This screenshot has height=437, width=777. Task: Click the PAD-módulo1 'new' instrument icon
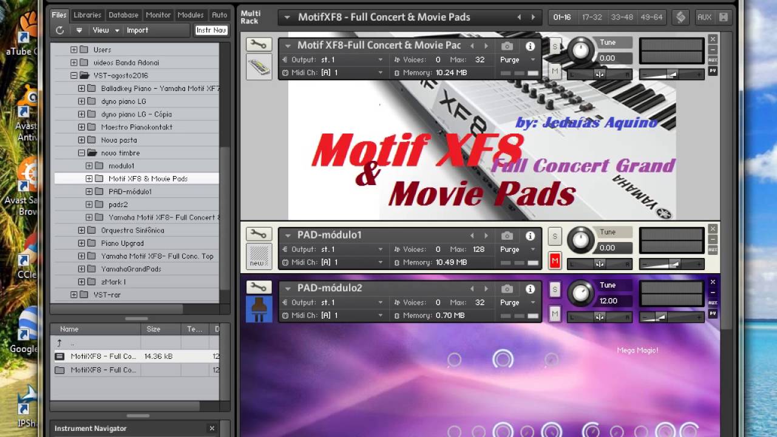pyautogui.click(x=259, y=256)
